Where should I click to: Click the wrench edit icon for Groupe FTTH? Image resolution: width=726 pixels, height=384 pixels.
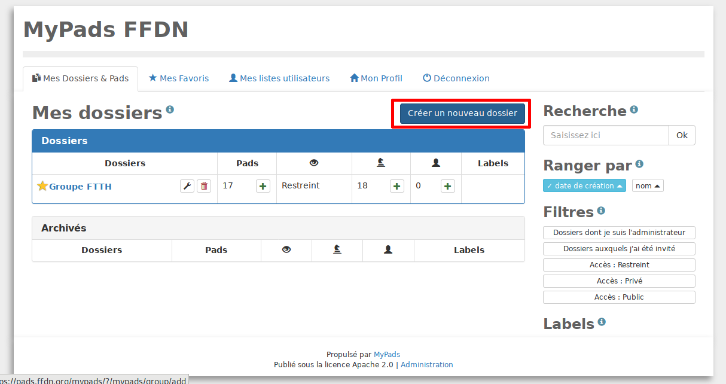point(187,186)
